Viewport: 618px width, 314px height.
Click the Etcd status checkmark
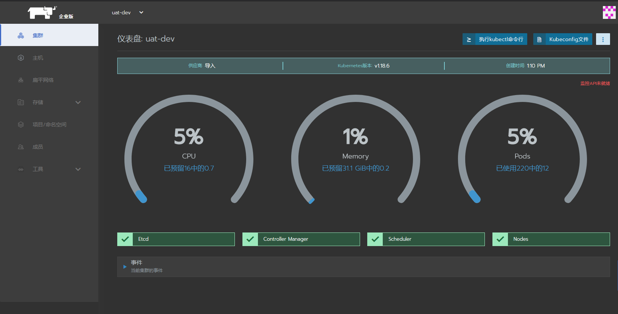[125, 239]
